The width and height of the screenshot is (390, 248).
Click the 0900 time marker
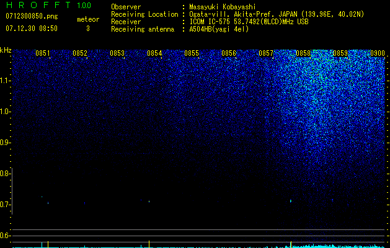378,53
